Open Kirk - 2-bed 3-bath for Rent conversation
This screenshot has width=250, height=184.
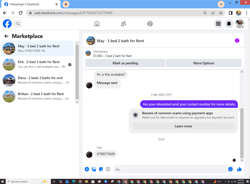[37, 64]
